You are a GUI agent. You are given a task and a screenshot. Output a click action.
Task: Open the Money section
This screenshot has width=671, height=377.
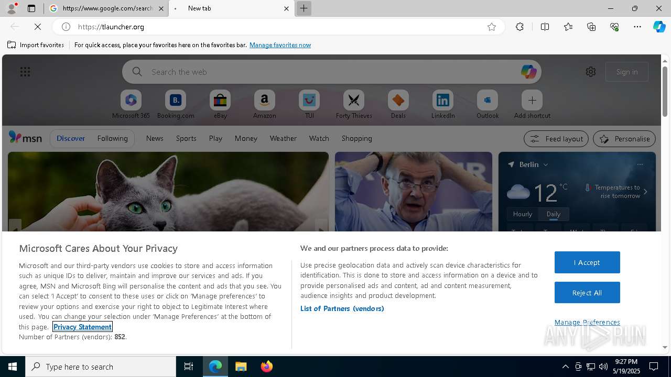point(246,138)
